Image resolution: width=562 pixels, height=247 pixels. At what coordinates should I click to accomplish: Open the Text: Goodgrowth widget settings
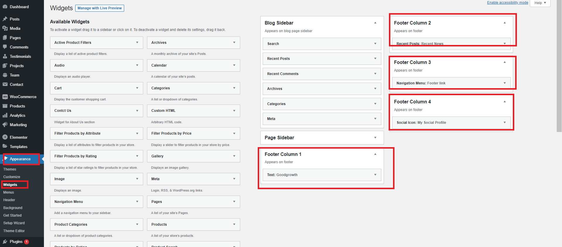click(322, 175)
